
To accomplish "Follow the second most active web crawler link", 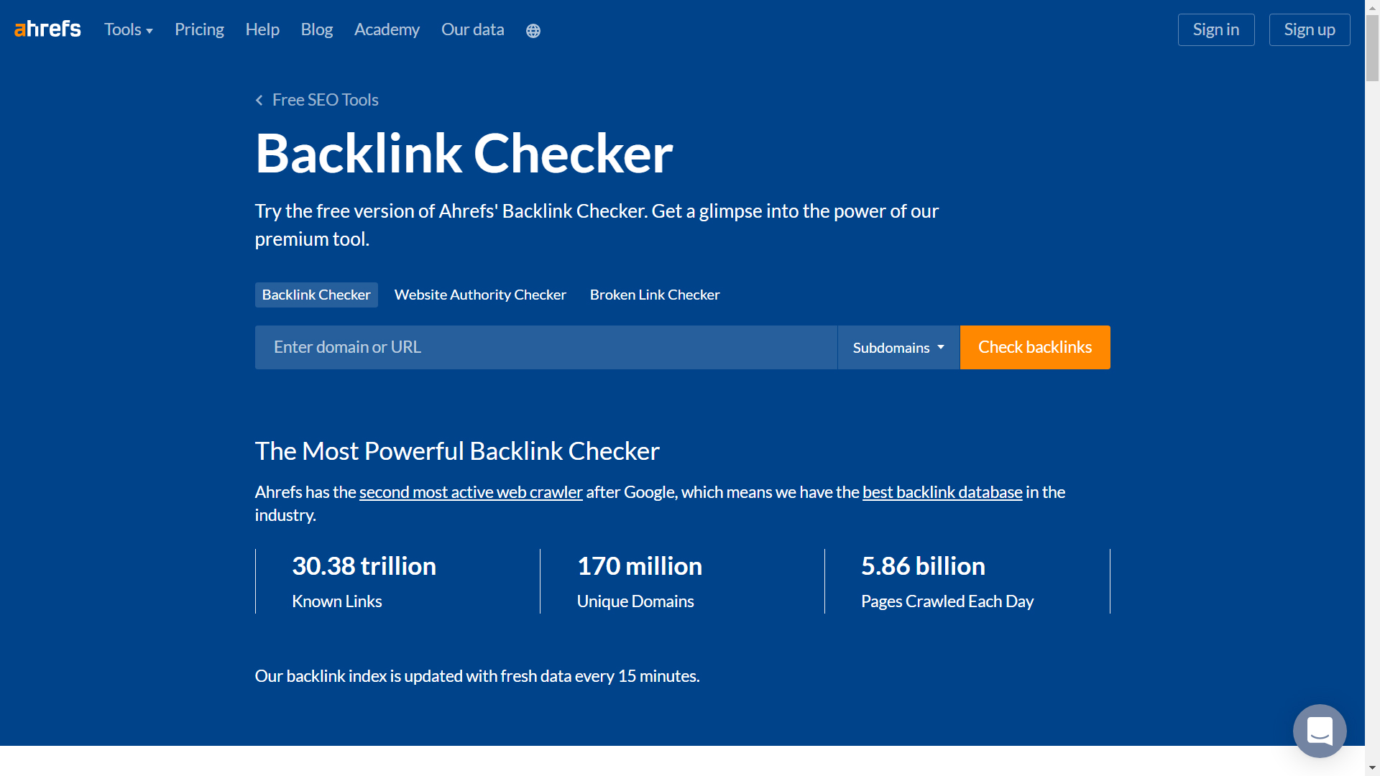I will [471, 492].
